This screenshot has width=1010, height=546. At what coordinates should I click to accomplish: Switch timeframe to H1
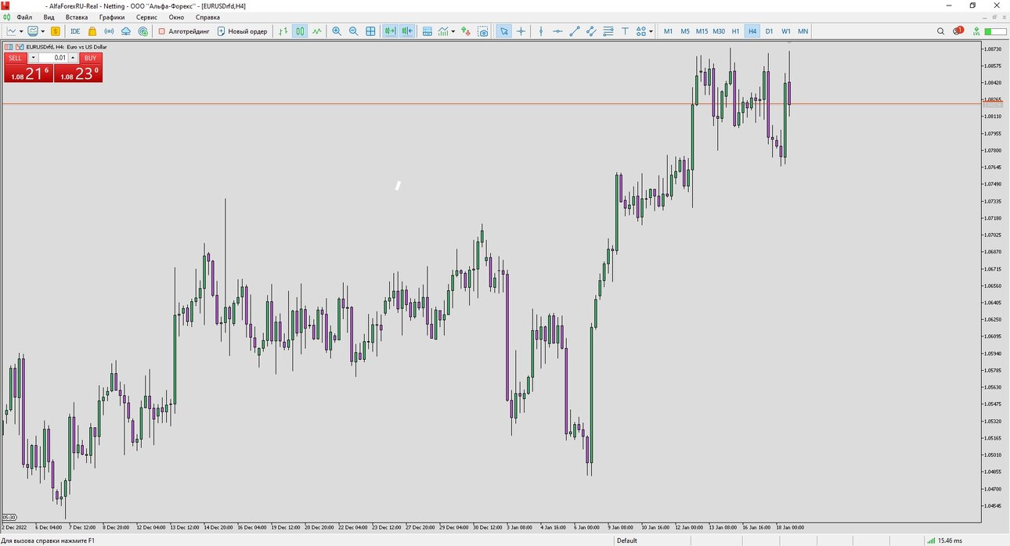(735, 31)
